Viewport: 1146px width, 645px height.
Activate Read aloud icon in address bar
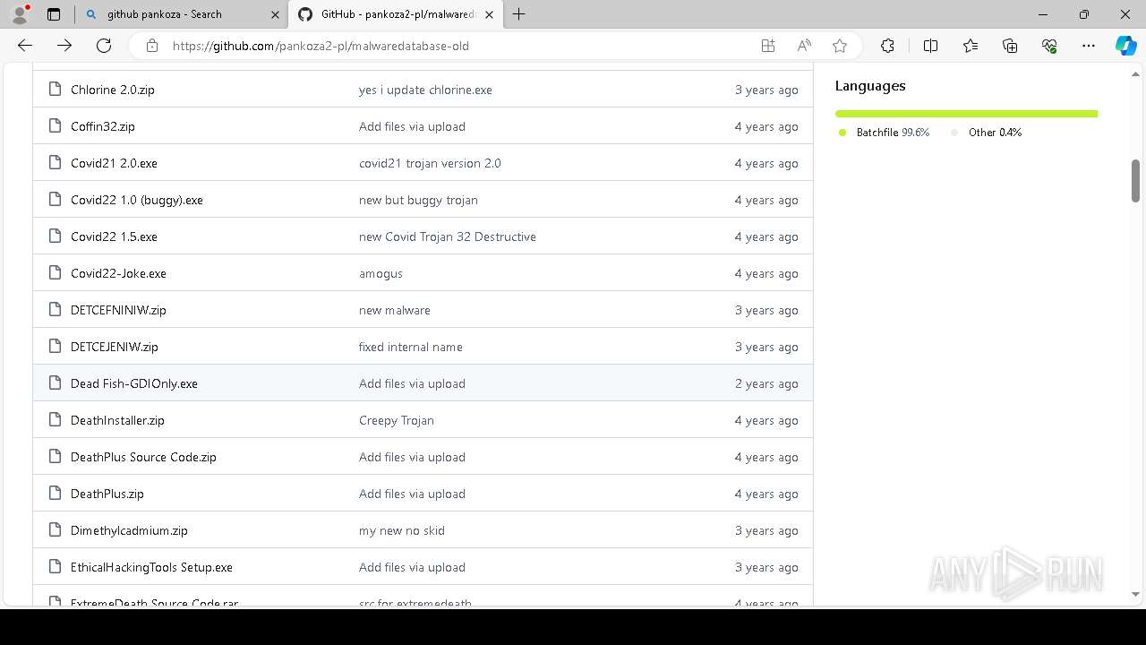(x=804, y=46)
